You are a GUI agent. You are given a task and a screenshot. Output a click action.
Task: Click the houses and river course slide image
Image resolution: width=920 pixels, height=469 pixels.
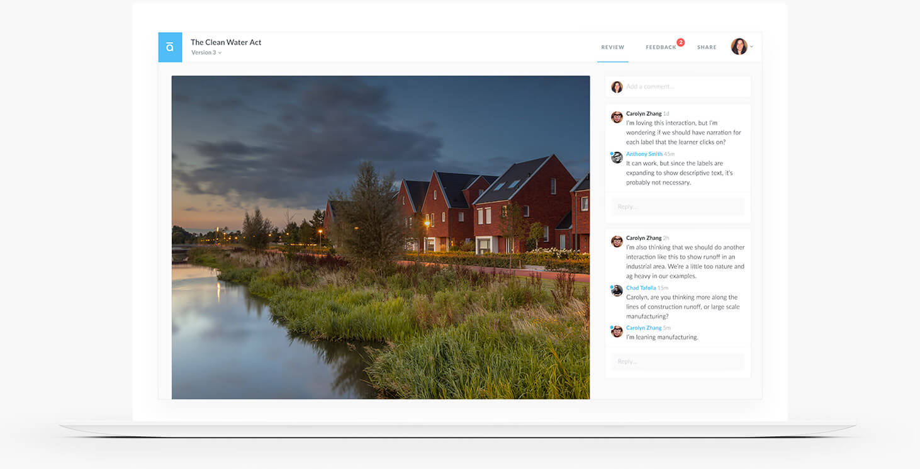(x=380, y=237)
